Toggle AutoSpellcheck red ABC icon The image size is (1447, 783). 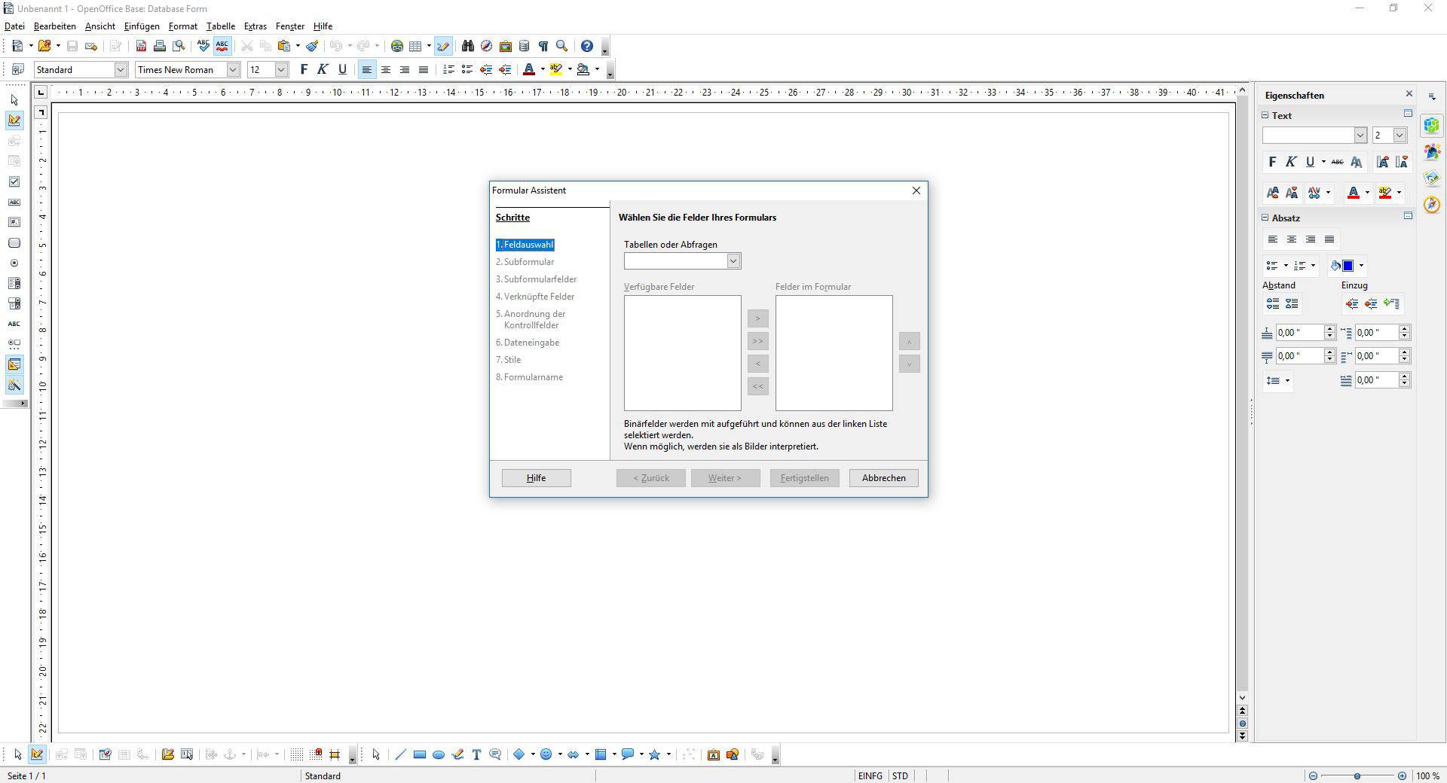[x=222, y=46]
